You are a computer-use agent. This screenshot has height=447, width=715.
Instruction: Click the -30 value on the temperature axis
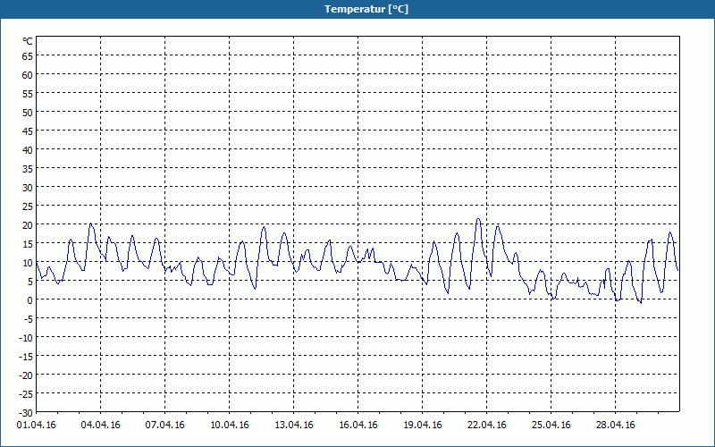click(x=26, y=413)
